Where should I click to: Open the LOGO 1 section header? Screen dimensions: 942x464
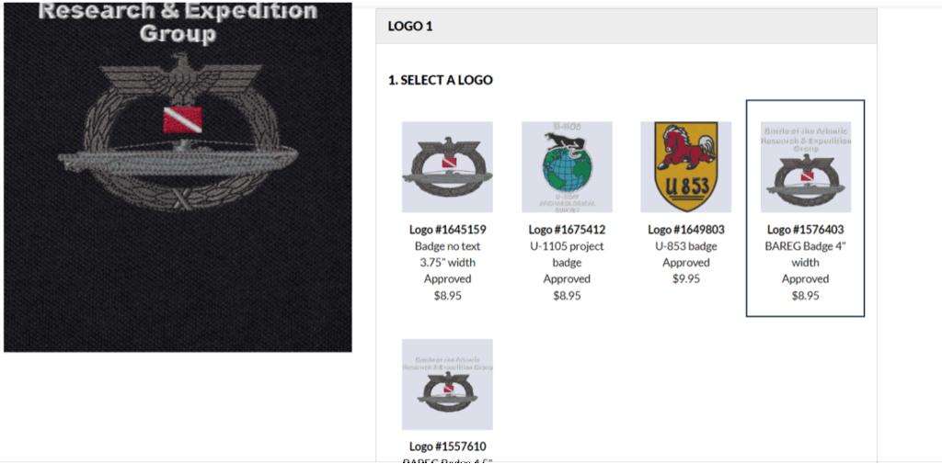(x=626, y=27)
